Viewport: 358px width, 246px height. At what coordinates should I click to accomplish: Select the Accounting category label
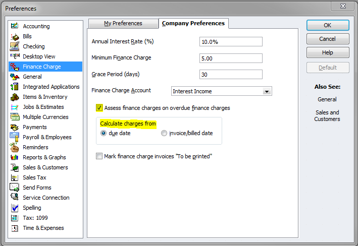point(36,26)
